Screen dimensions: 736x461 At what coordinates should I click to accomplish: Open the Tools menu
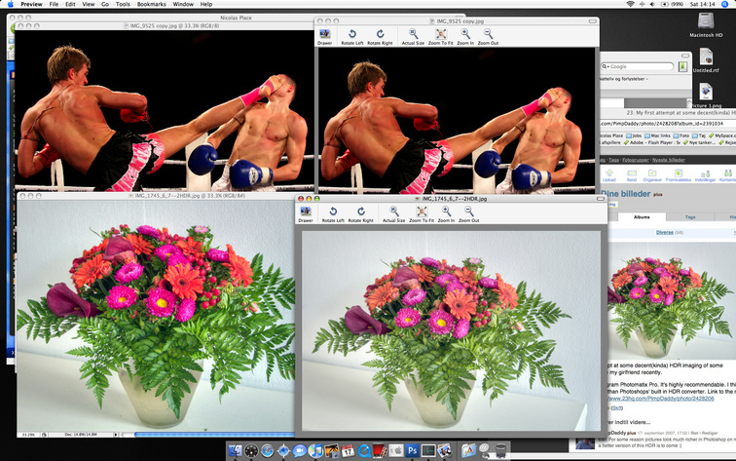123,4
